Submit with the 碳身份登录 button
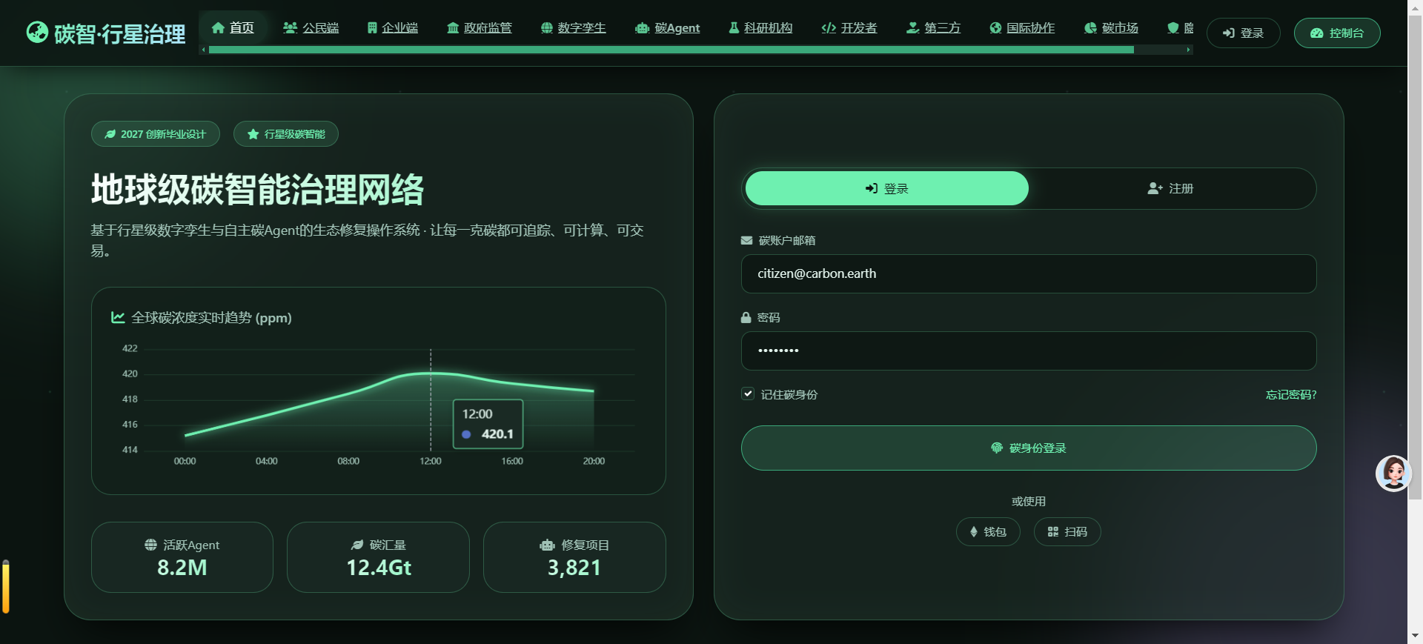1423x644 pixels. tap(1028, 448)
